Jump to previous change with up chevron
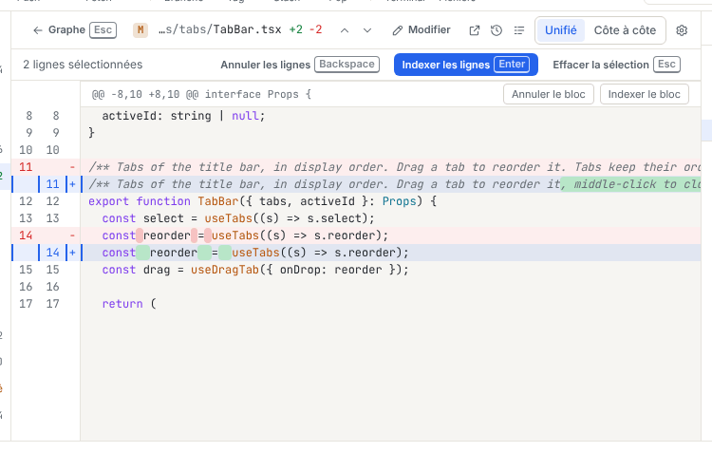This screenshot has width=712, height=452. coord(345,30)
